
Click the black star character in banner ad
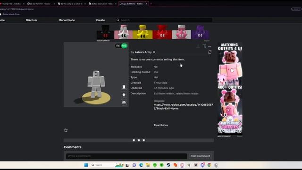105,32
